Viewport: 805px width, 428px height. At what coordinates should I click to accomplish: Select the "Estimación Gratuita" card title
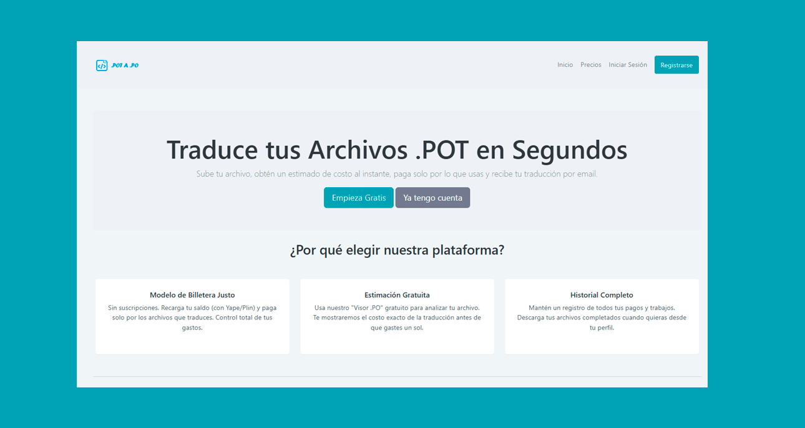(x=397, y=295)
